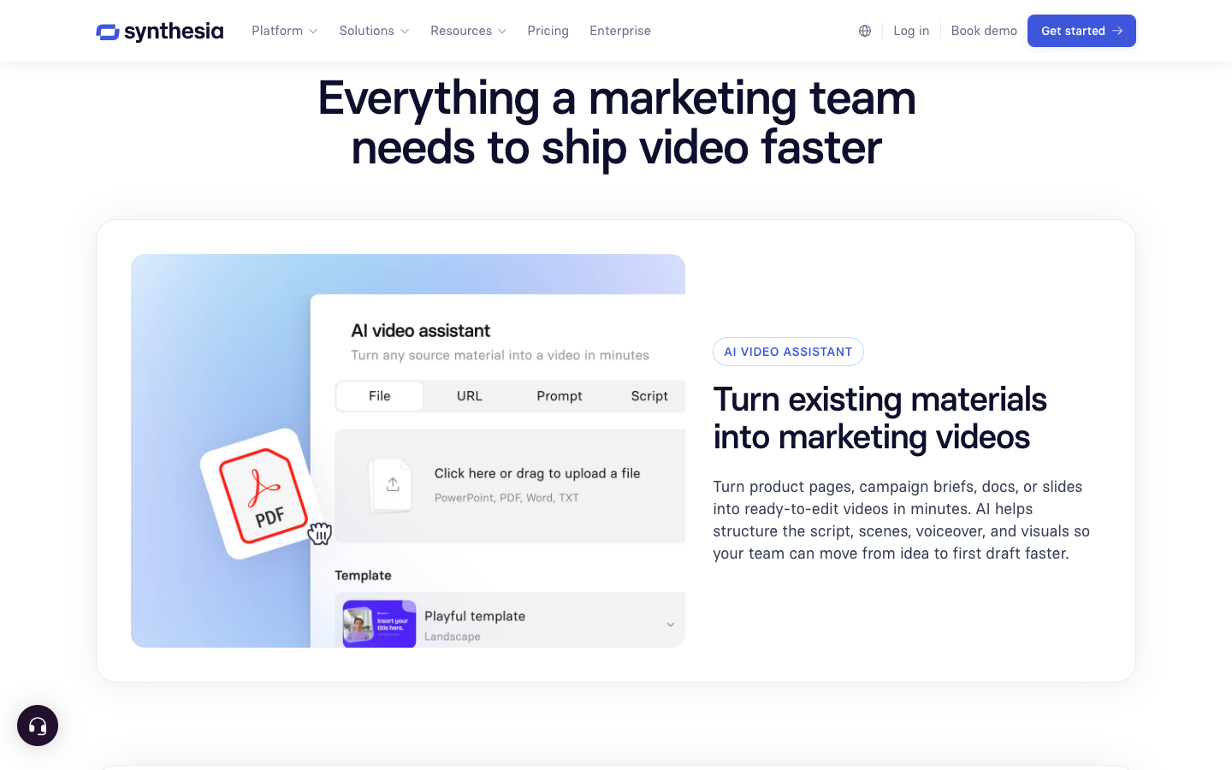Click the 'Turn product pages, campaign briefs' paragraph
The image size is (1232, 770).
pyautogui.click(x=902, y=520)
